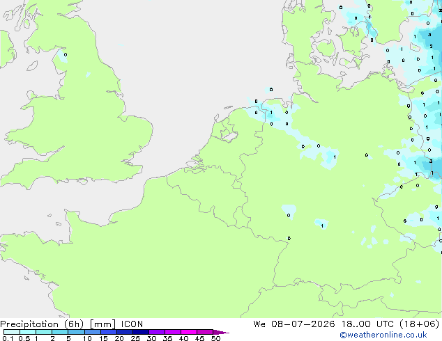
Task: Click the '50' legend scale label
Action: pos(215,338)
